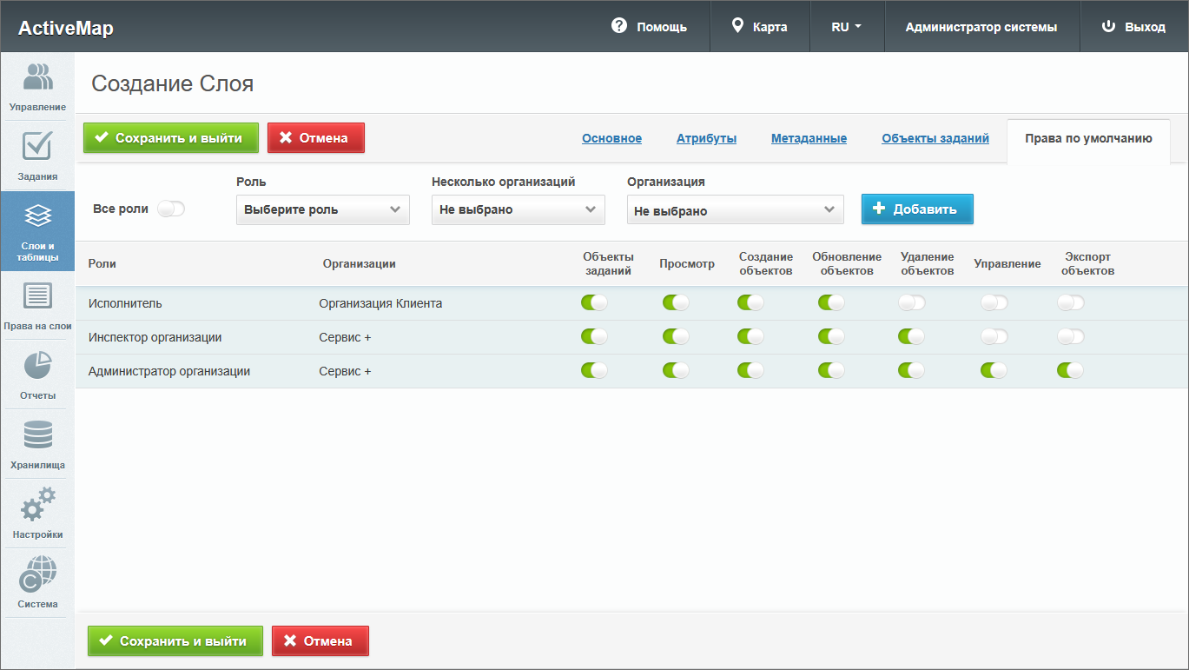Viewport: 1189px width, 670px height.
Task: Open the Несколько организаций dropdown
Action: [x=518, y=209]
